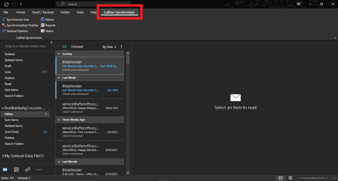Open the People view icon
Image resolution: width=338 pixels, height=181 pixels.
click(x=28, y=170)
